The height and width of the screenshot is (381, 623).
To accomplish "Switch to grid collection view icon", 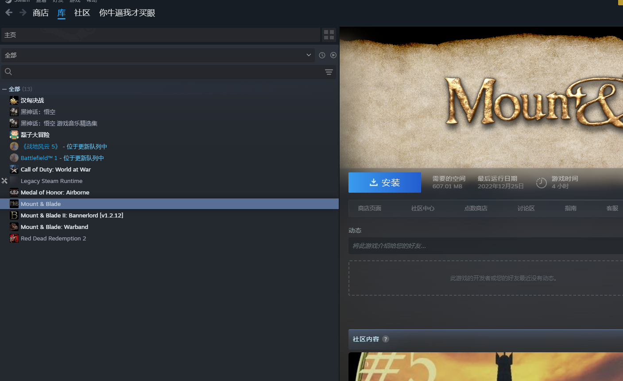I will (329, 35).
